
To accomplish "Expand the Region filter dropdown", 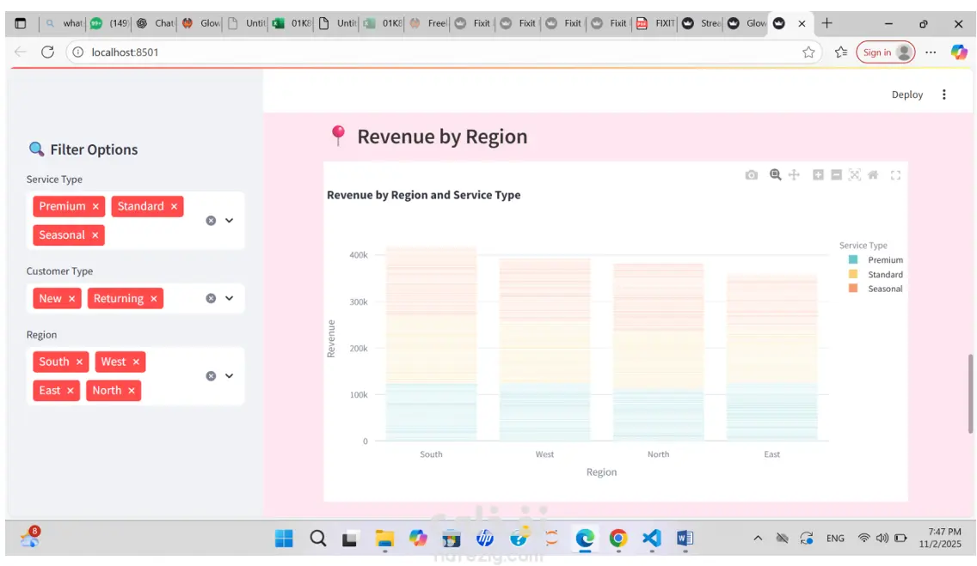I will tap(230, 376).
